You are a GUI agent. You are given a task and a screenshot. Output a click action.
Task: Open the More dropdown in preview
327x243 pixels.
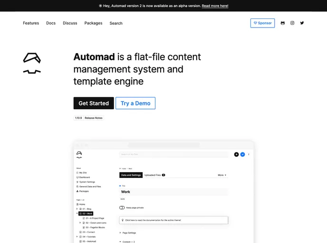click(222, 175)
